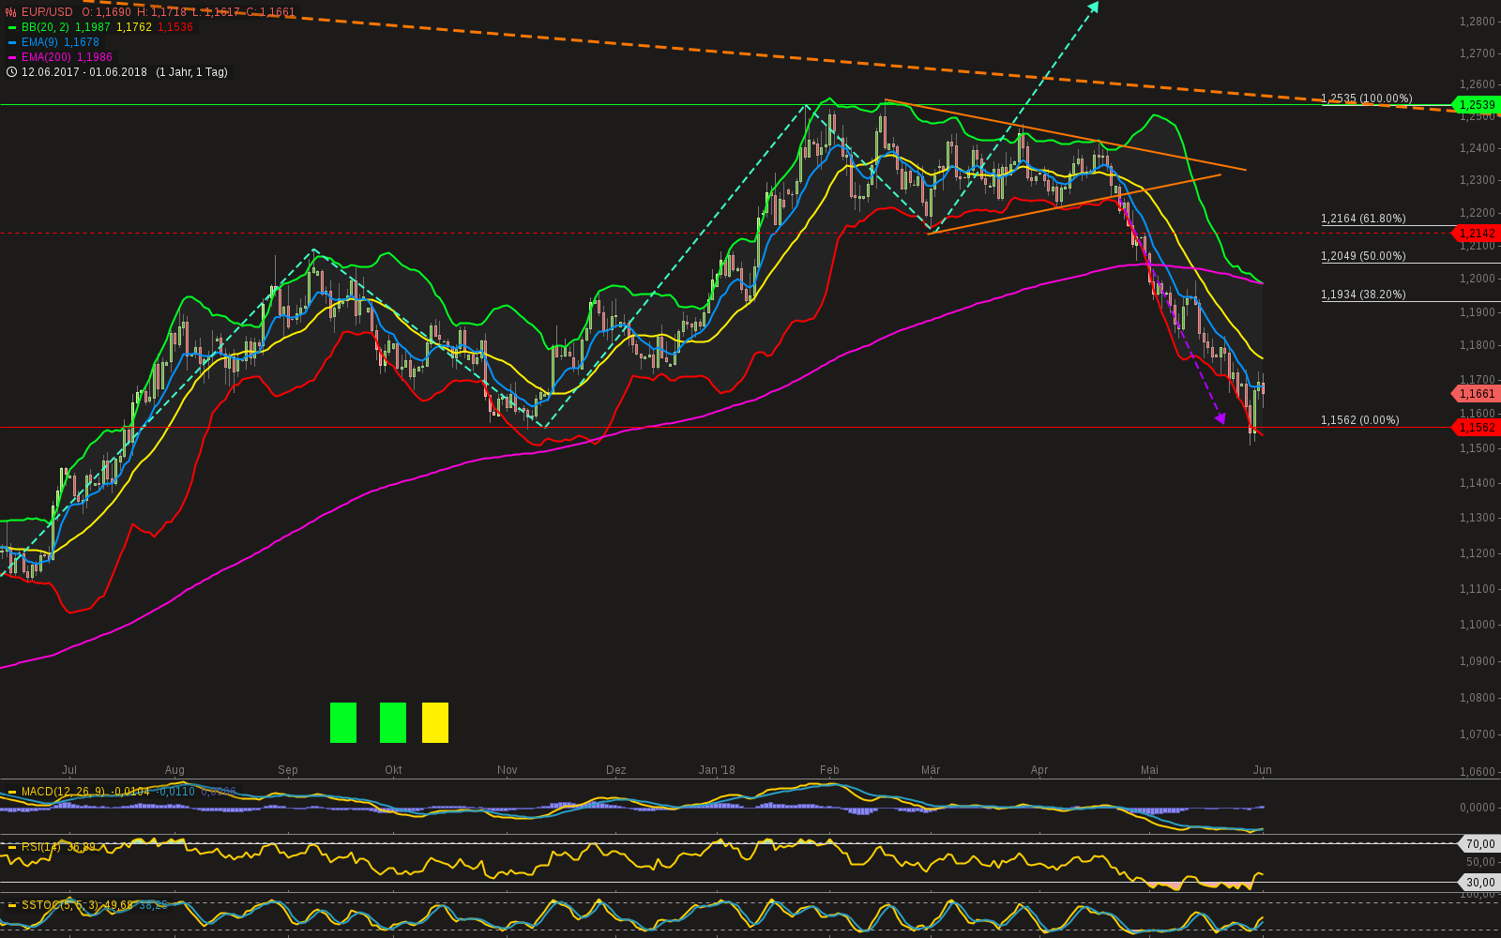The width and height of the screenshot is (1501, 938).
Task: Select the Jun label on the time axis
Action: coord(1262,769)
